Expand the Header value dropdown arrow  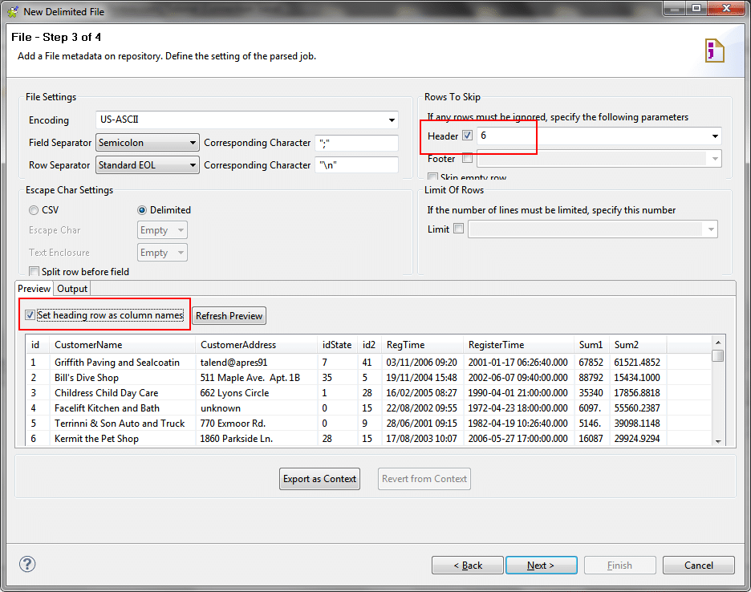(x=714, y=136)
